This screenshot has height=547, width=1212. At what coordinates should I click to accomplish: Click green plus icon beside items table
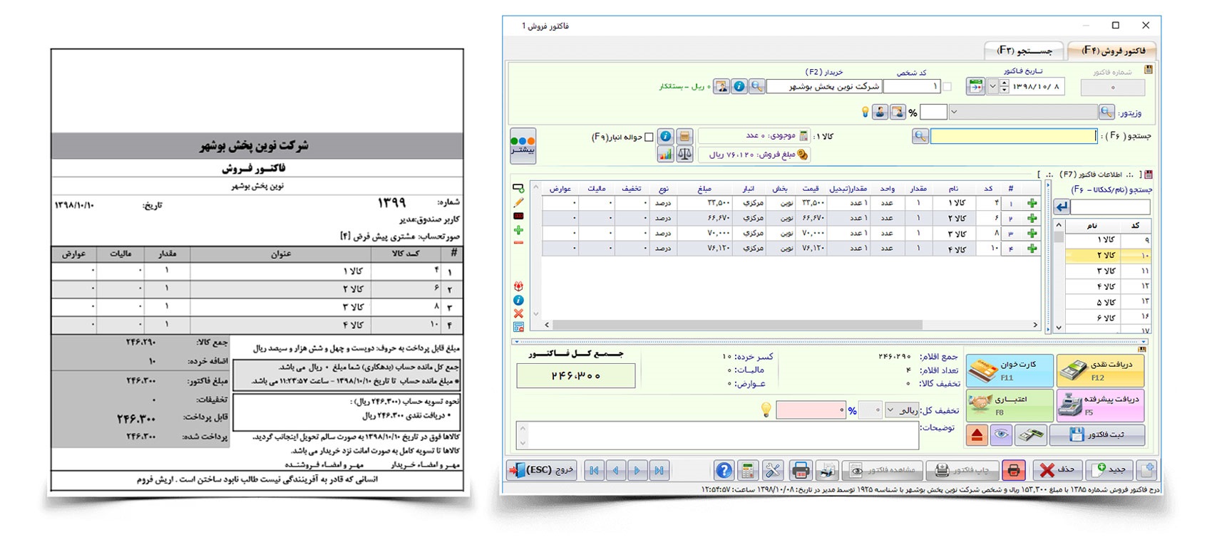[518, 230]
